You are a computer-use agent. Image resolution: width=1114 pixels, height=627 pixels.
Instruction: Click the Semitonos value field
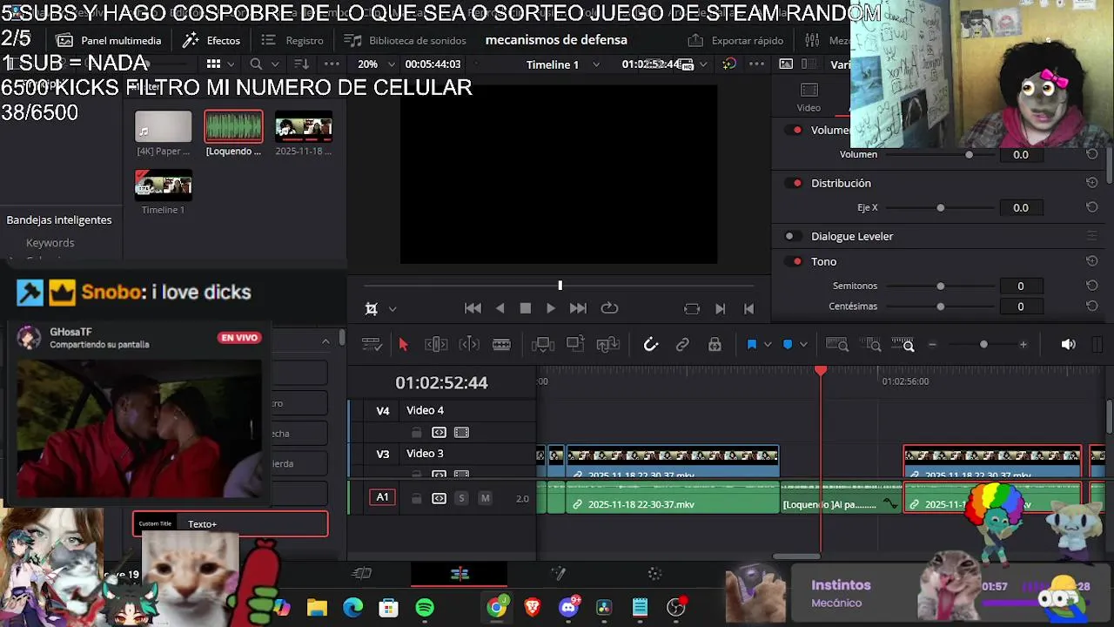pyautogui.click(x=1021, y=286)
